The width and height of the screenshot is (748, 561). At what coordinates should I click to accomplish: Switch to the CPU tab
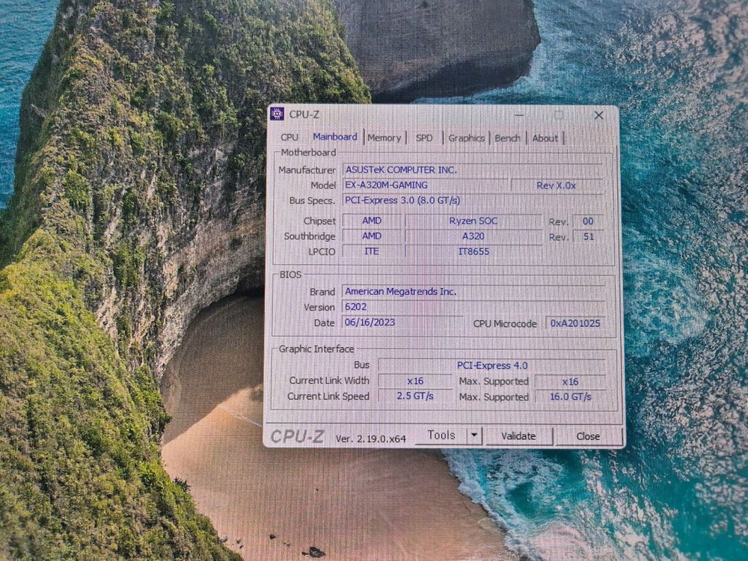click(x=289, y=138)
